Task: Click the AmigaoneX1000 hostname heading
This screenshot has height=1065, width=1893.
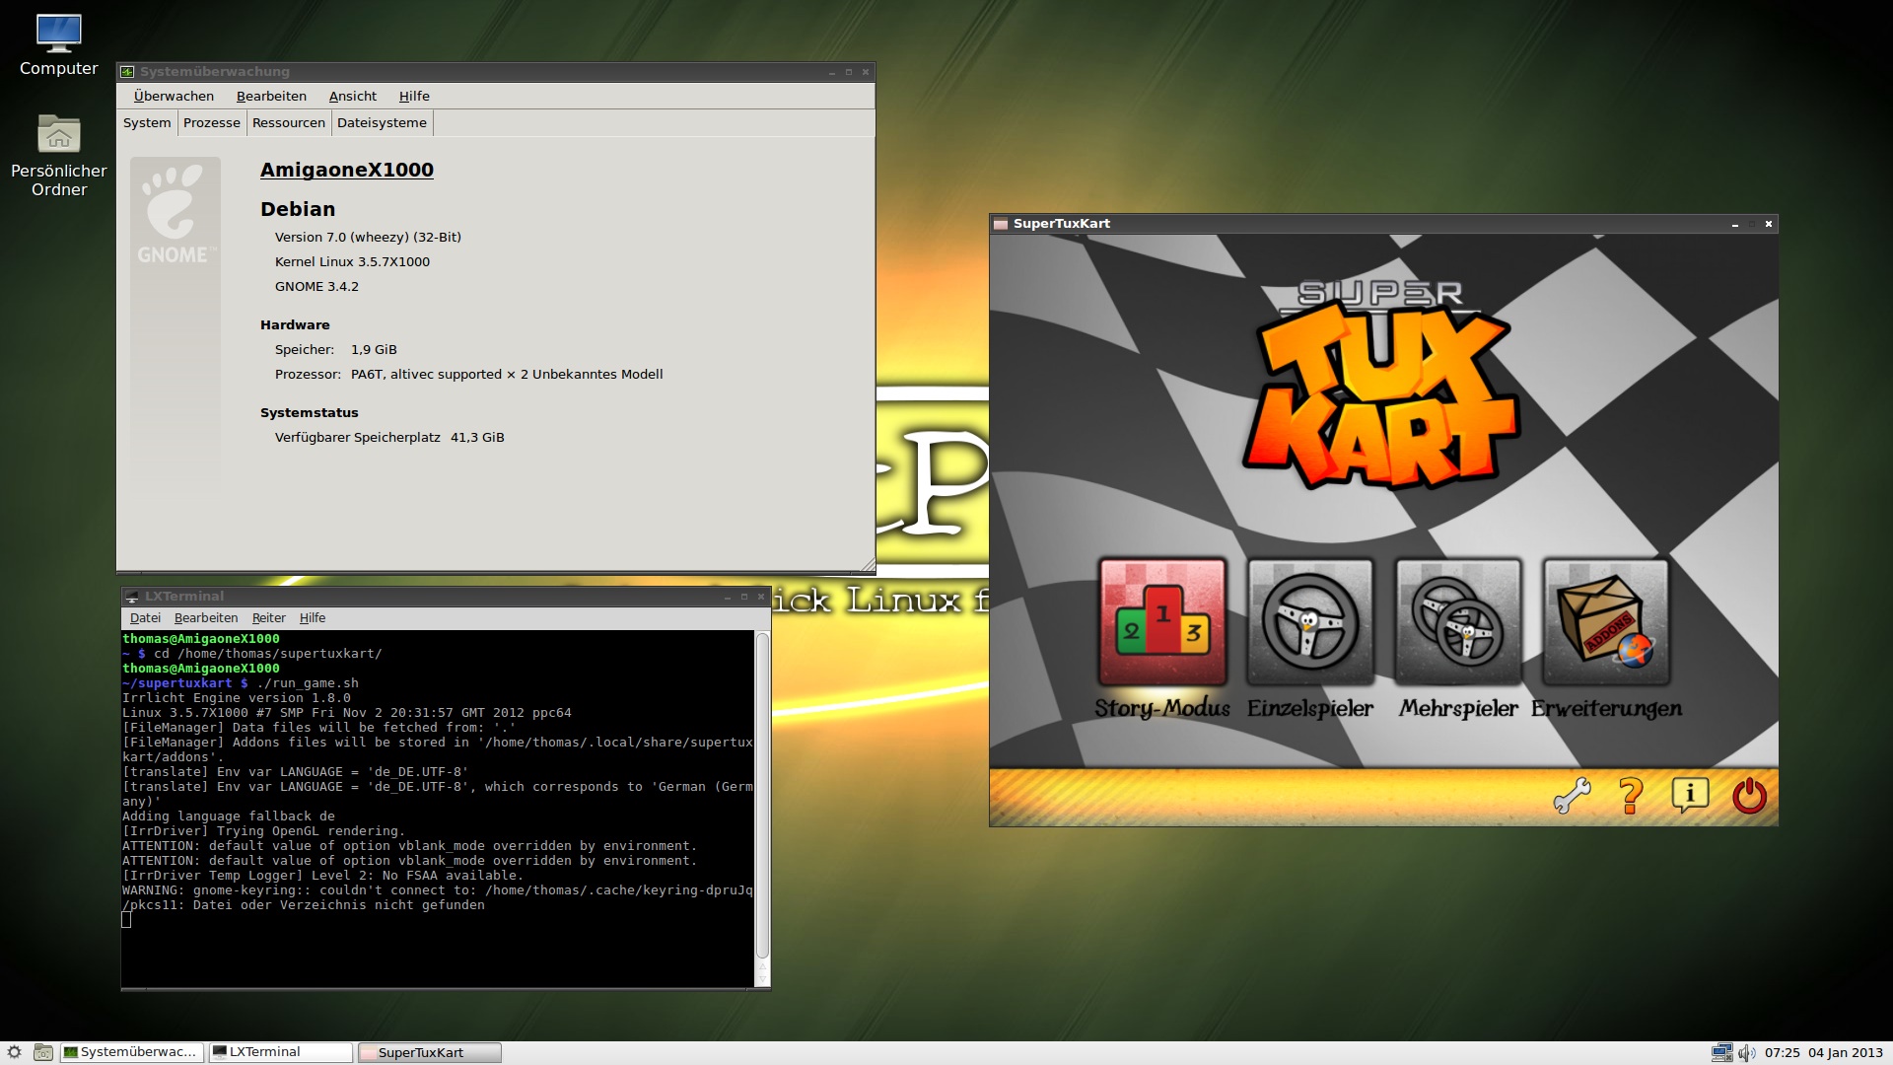Action: [347, 170]
